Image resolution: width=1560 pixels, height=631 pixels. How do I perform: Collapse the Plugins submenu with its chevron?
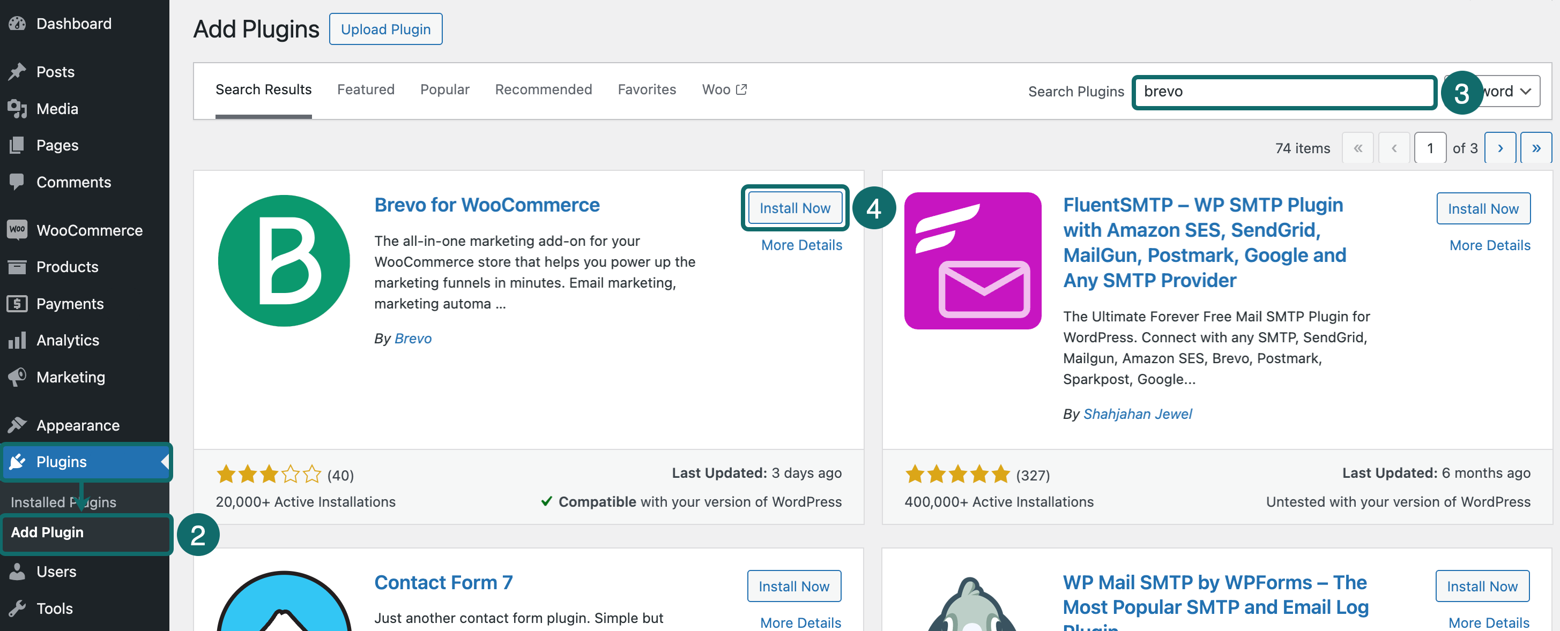pyautogui.click(x=165, y=462)
